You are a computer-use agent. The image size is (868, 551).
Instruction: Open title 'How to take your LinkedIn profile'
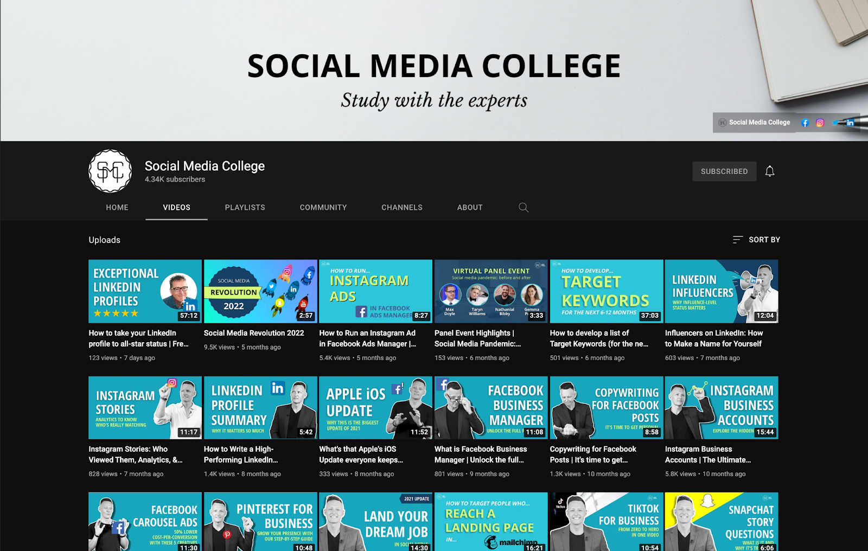tap(139, 338)
